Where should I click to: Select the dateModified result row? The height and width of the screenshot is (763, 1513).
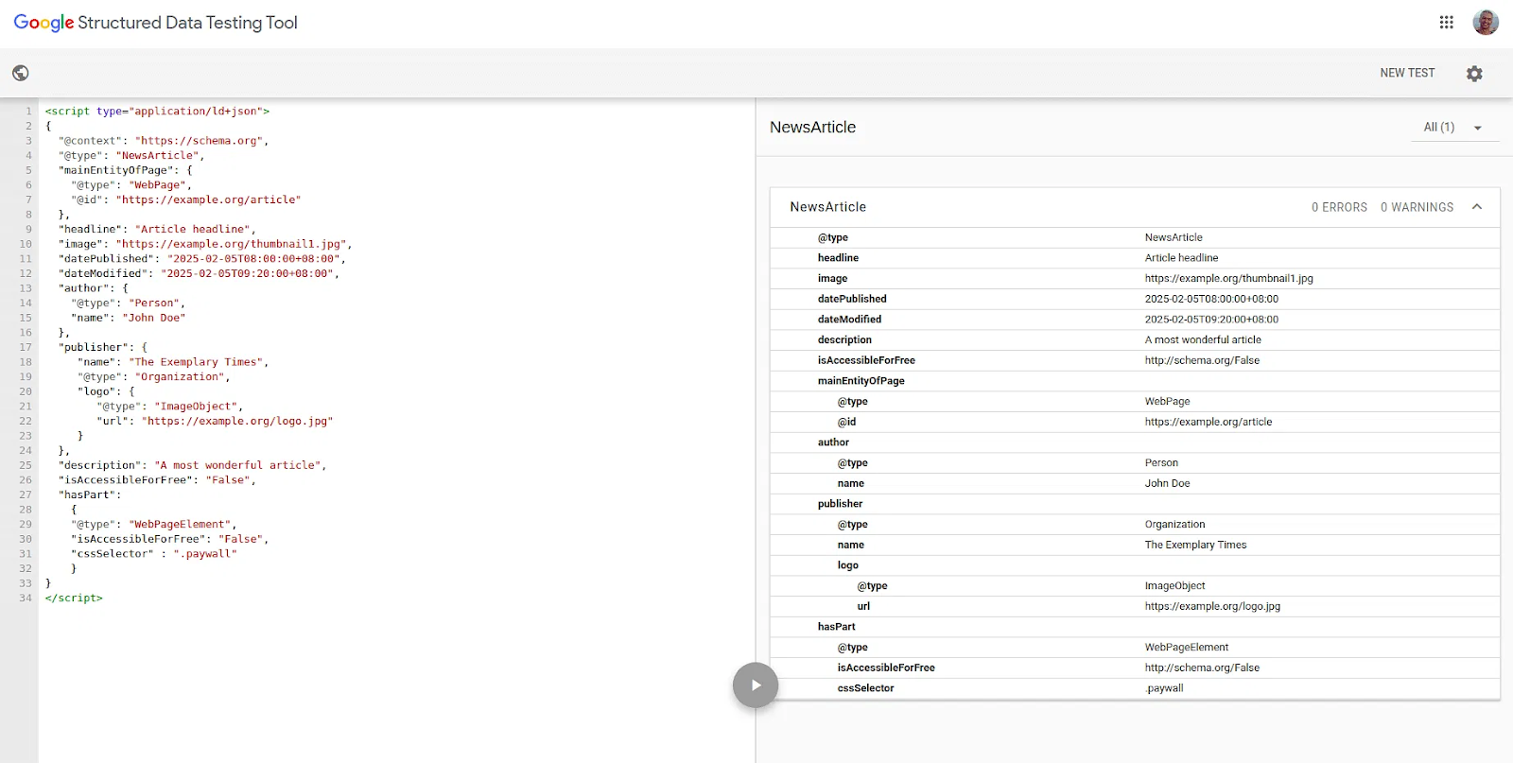click(1135, 320)
